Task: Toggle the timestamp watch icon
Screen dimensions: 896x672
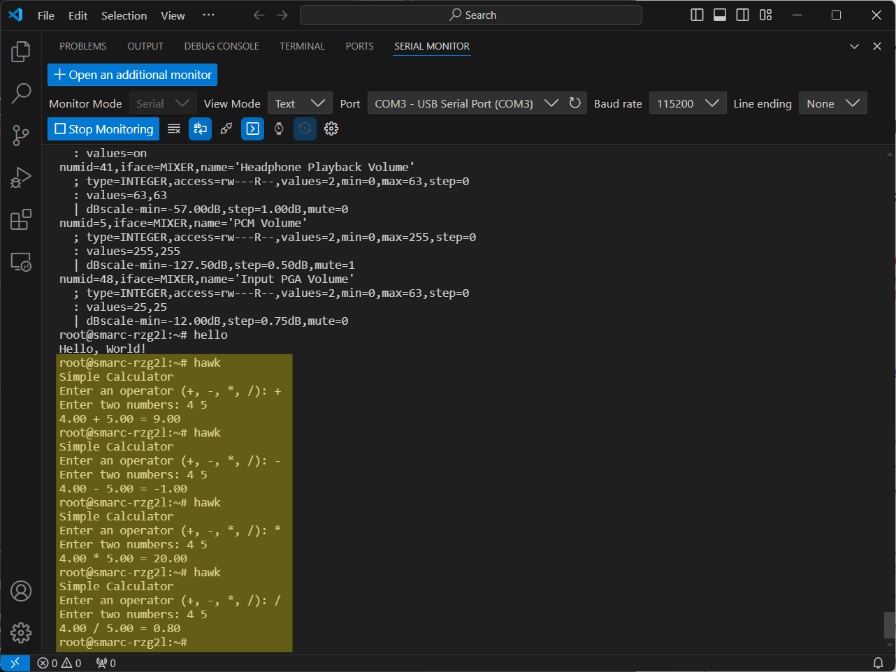Action: 279,129
